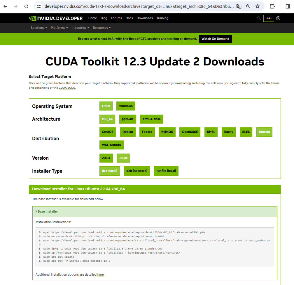Select Linux operating system
294x285 pixels.
[106, 106]
